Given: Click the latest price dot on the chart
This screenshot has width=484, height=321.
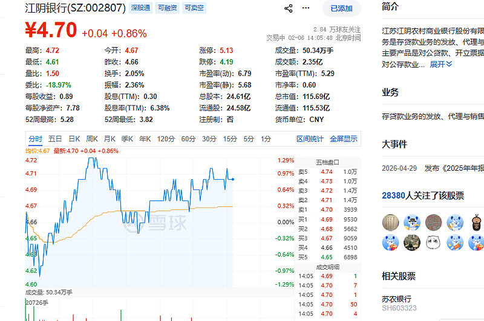Looking at the screenshot, I should pos(233,179).
